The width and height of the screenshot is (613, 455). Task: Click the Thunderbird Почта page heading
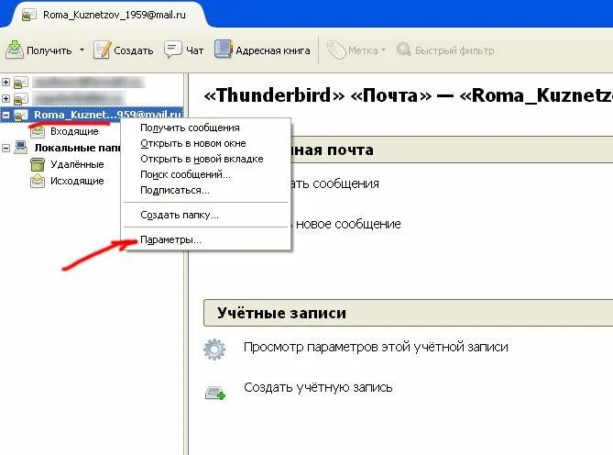[x=409, y=95]
